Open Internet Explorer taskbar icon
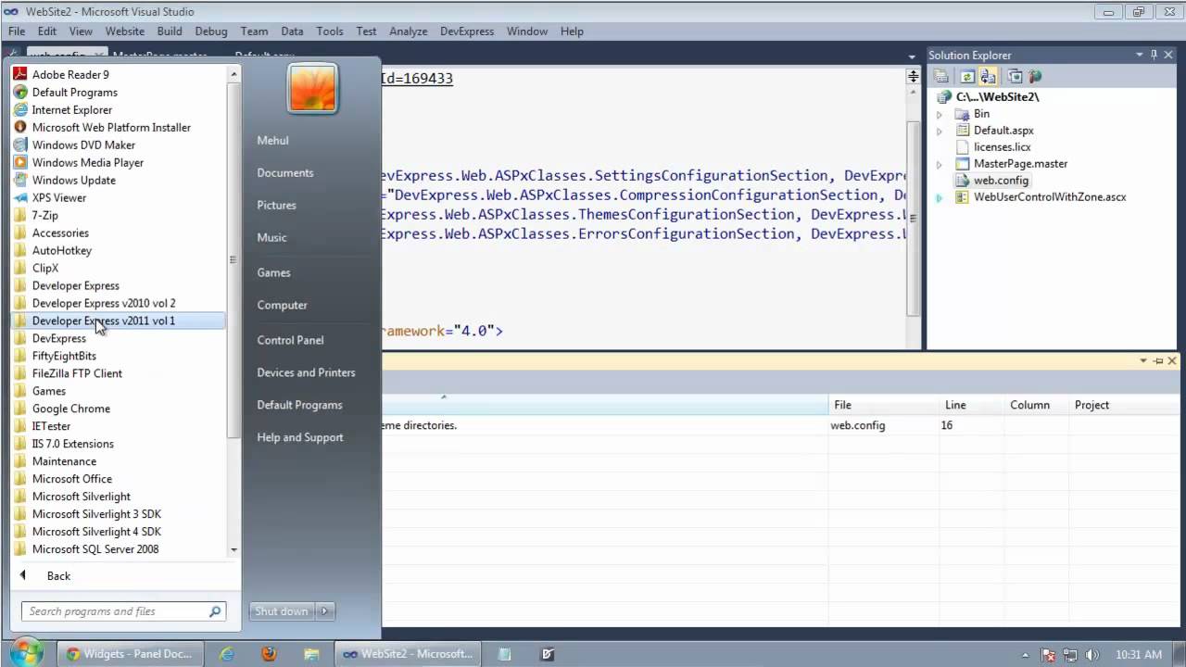 227,654
